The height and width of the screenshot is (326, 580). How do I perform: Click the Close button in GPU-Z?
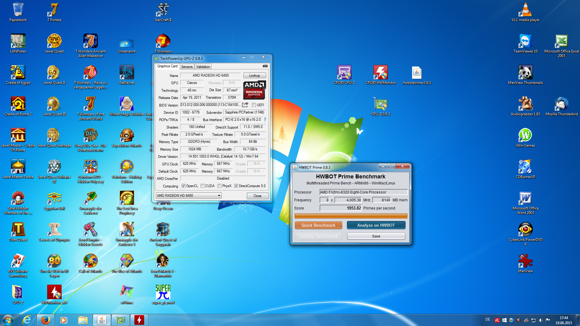(x=257, y=196)
